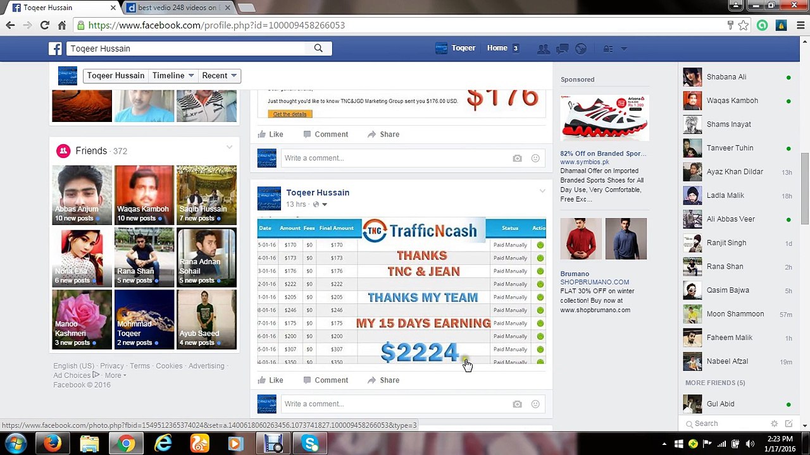Insert emoji in TrafficNcash post comment
The image size is (810, 455).
535,404
